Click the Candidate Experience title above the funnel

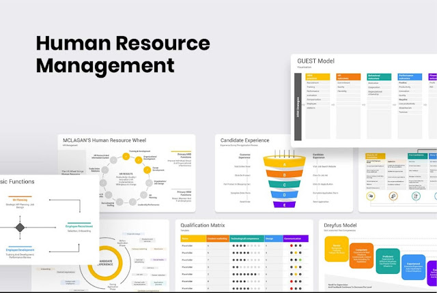[x=244, y=140]
